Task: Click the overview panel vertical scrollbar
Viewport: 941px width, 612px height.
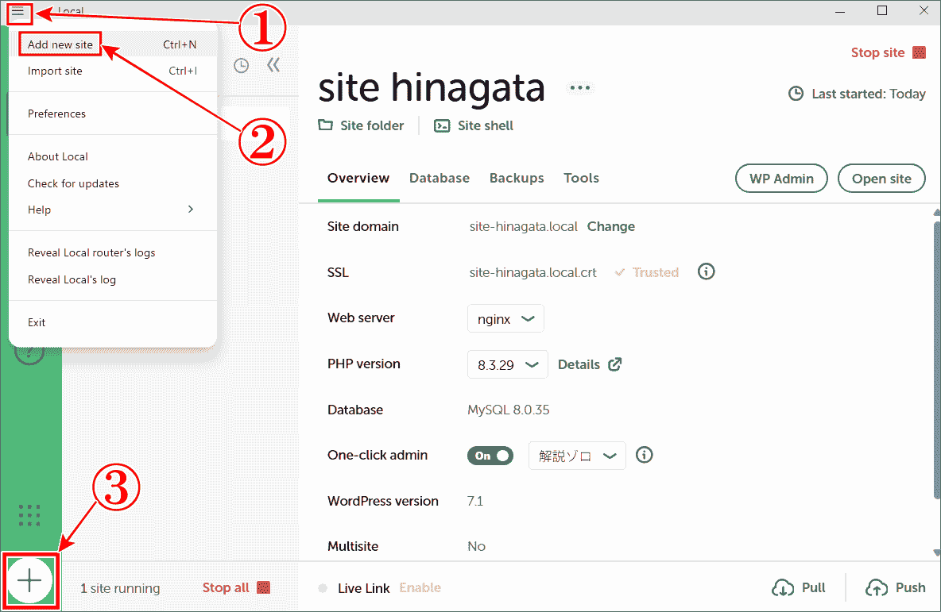Action: pos(937,359)
